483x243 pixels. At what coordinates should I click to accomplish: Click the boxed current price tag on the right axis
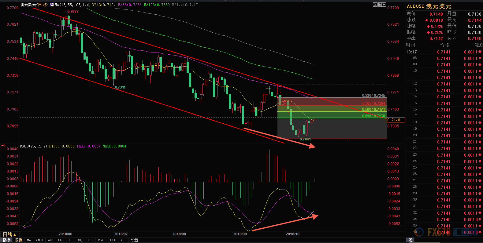tap(396, 120)
